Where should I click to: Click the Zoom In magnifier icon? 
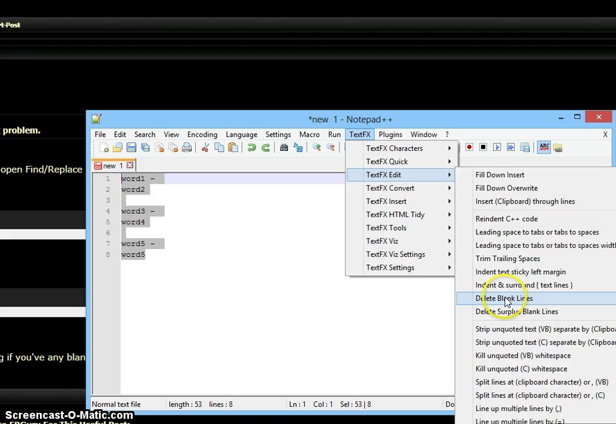317,147
